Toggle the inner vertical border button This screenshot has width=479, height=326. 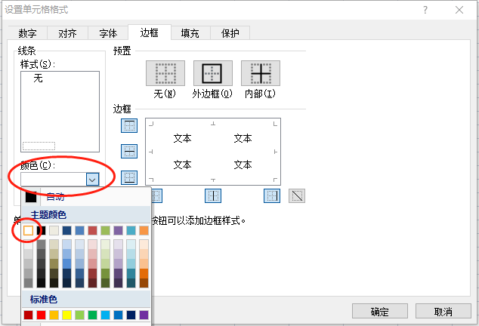213,195
